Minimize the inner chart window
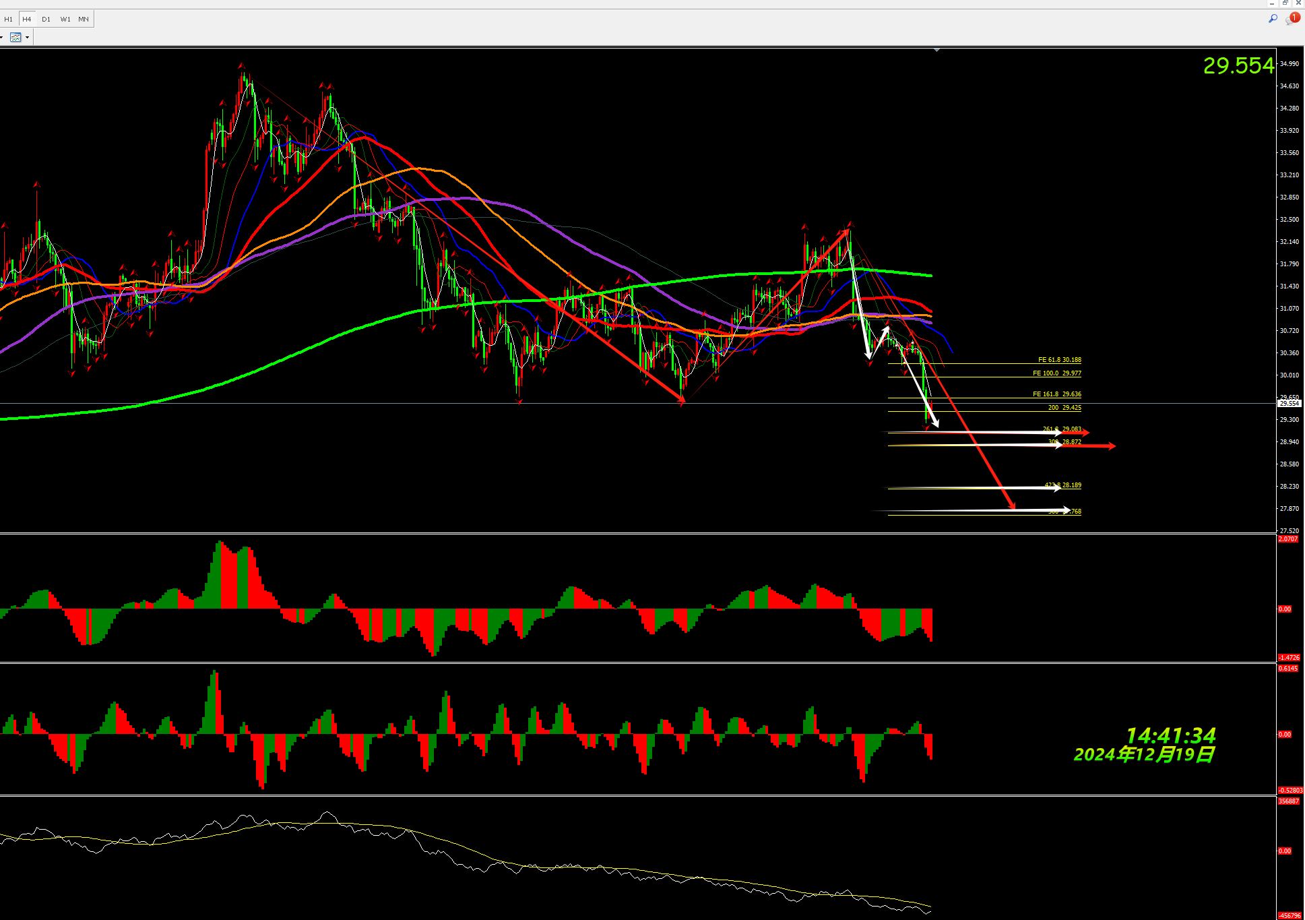 click(1272, 3)
